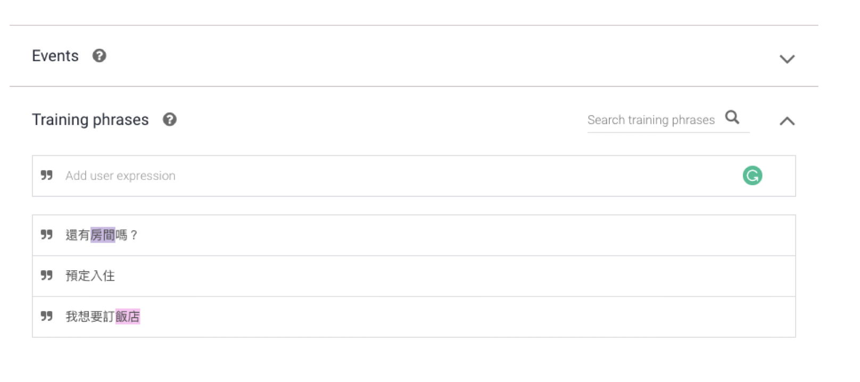Click the search magnifier icon
The width and height of the screenshot is (860, 382).
click(732, 117)
